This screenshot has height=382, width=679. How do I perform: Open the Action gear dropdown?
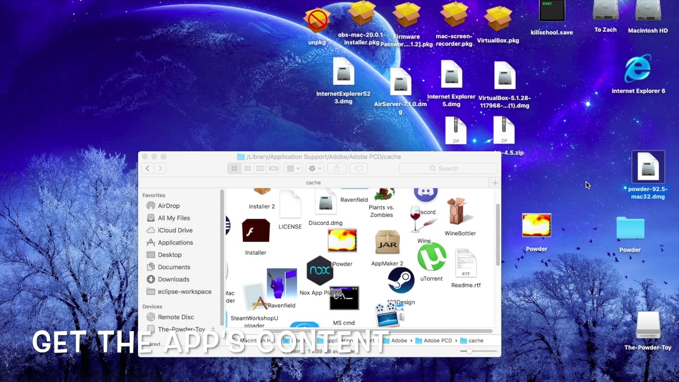click(x=315, y=168)
